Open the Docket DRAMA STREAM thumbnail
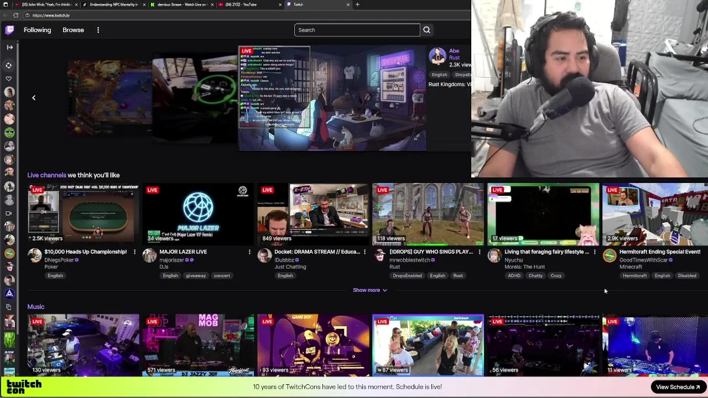 pyautogui.click(x=313, y=214)
